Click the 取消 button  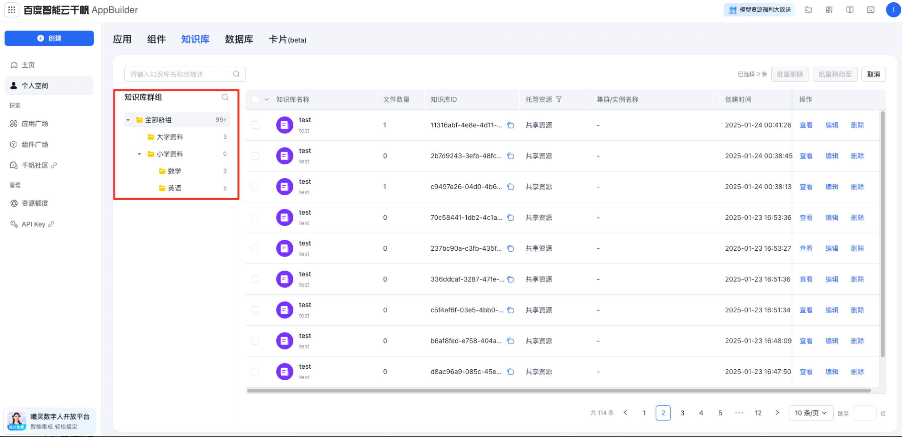point(873,74)
